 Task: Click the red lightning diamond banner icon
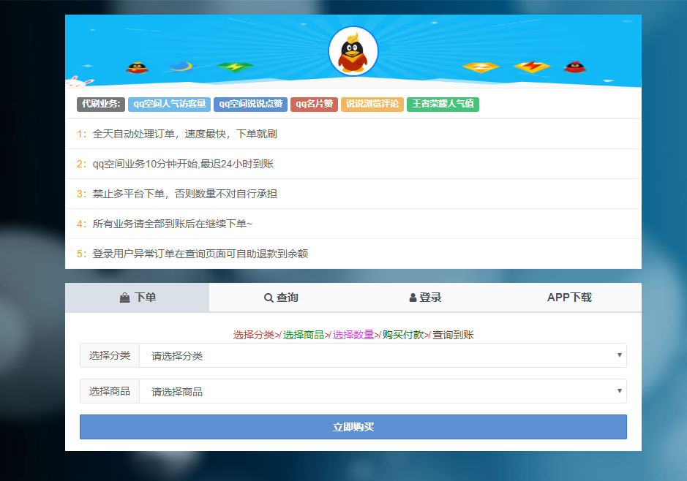[532, 67]
